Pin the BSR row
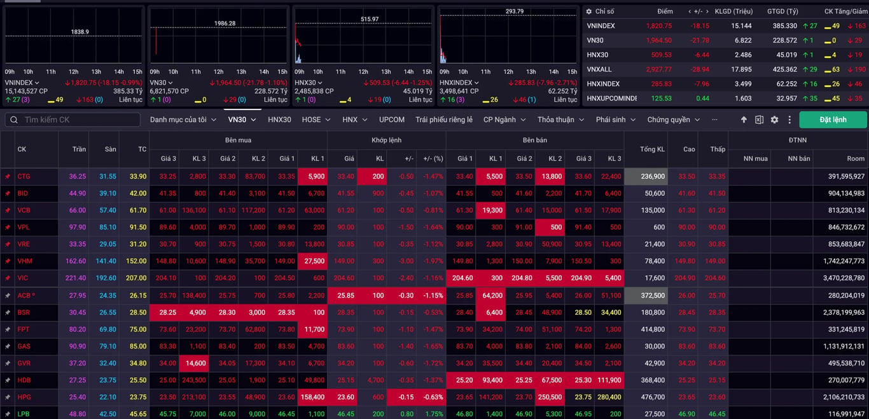This screenshot has width=869, height=419. pyautogui.click(x=8, y=313)
